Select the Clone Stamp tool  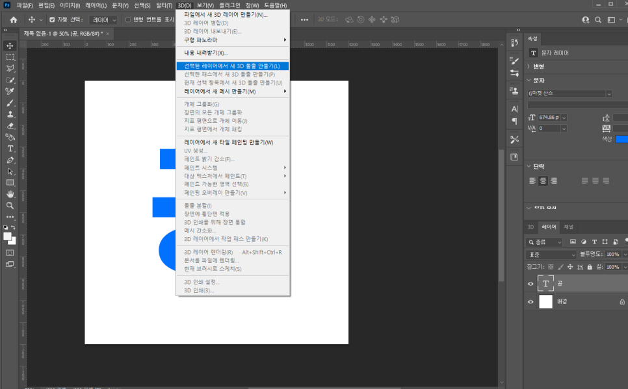pos(10,114)
